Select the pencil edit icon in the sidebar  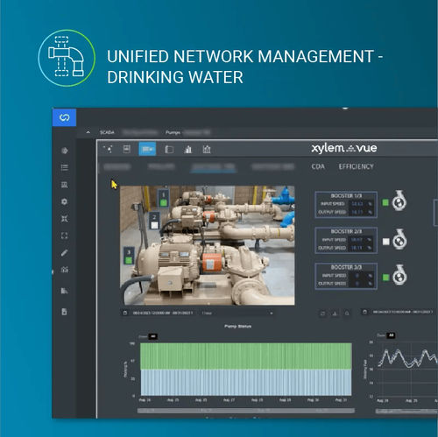(x=65, y=252)
